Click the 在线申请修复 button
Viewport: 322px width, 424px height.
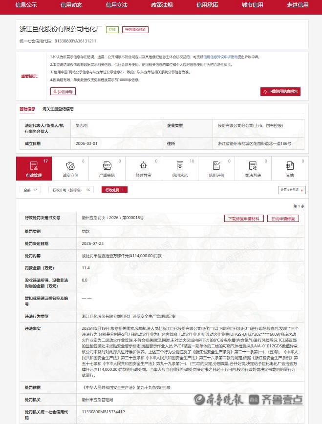click(283, 219)
